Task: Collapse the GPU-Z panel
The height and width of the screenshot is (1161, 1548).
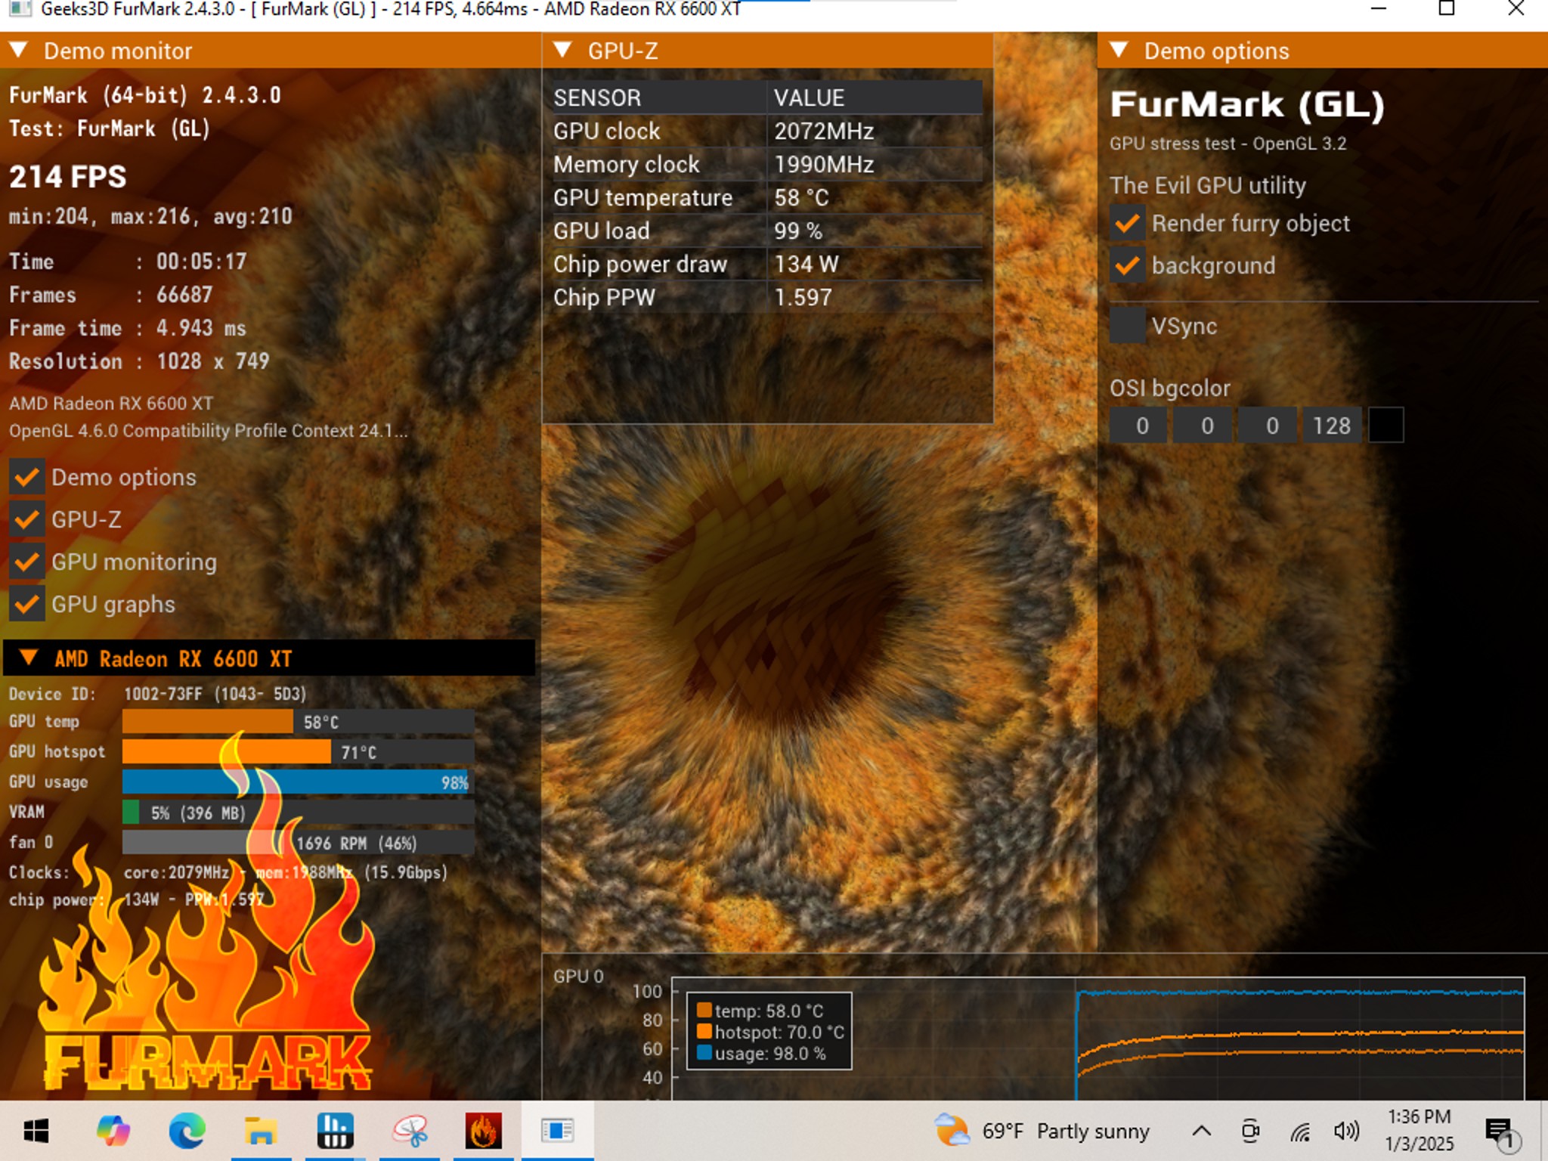Action: [x=562, y=51]
